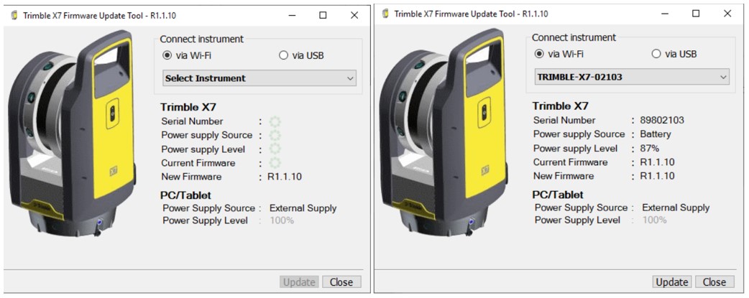Click Update button in right window
The width and height of the screenshot is (749, 298).
point(672,282)
